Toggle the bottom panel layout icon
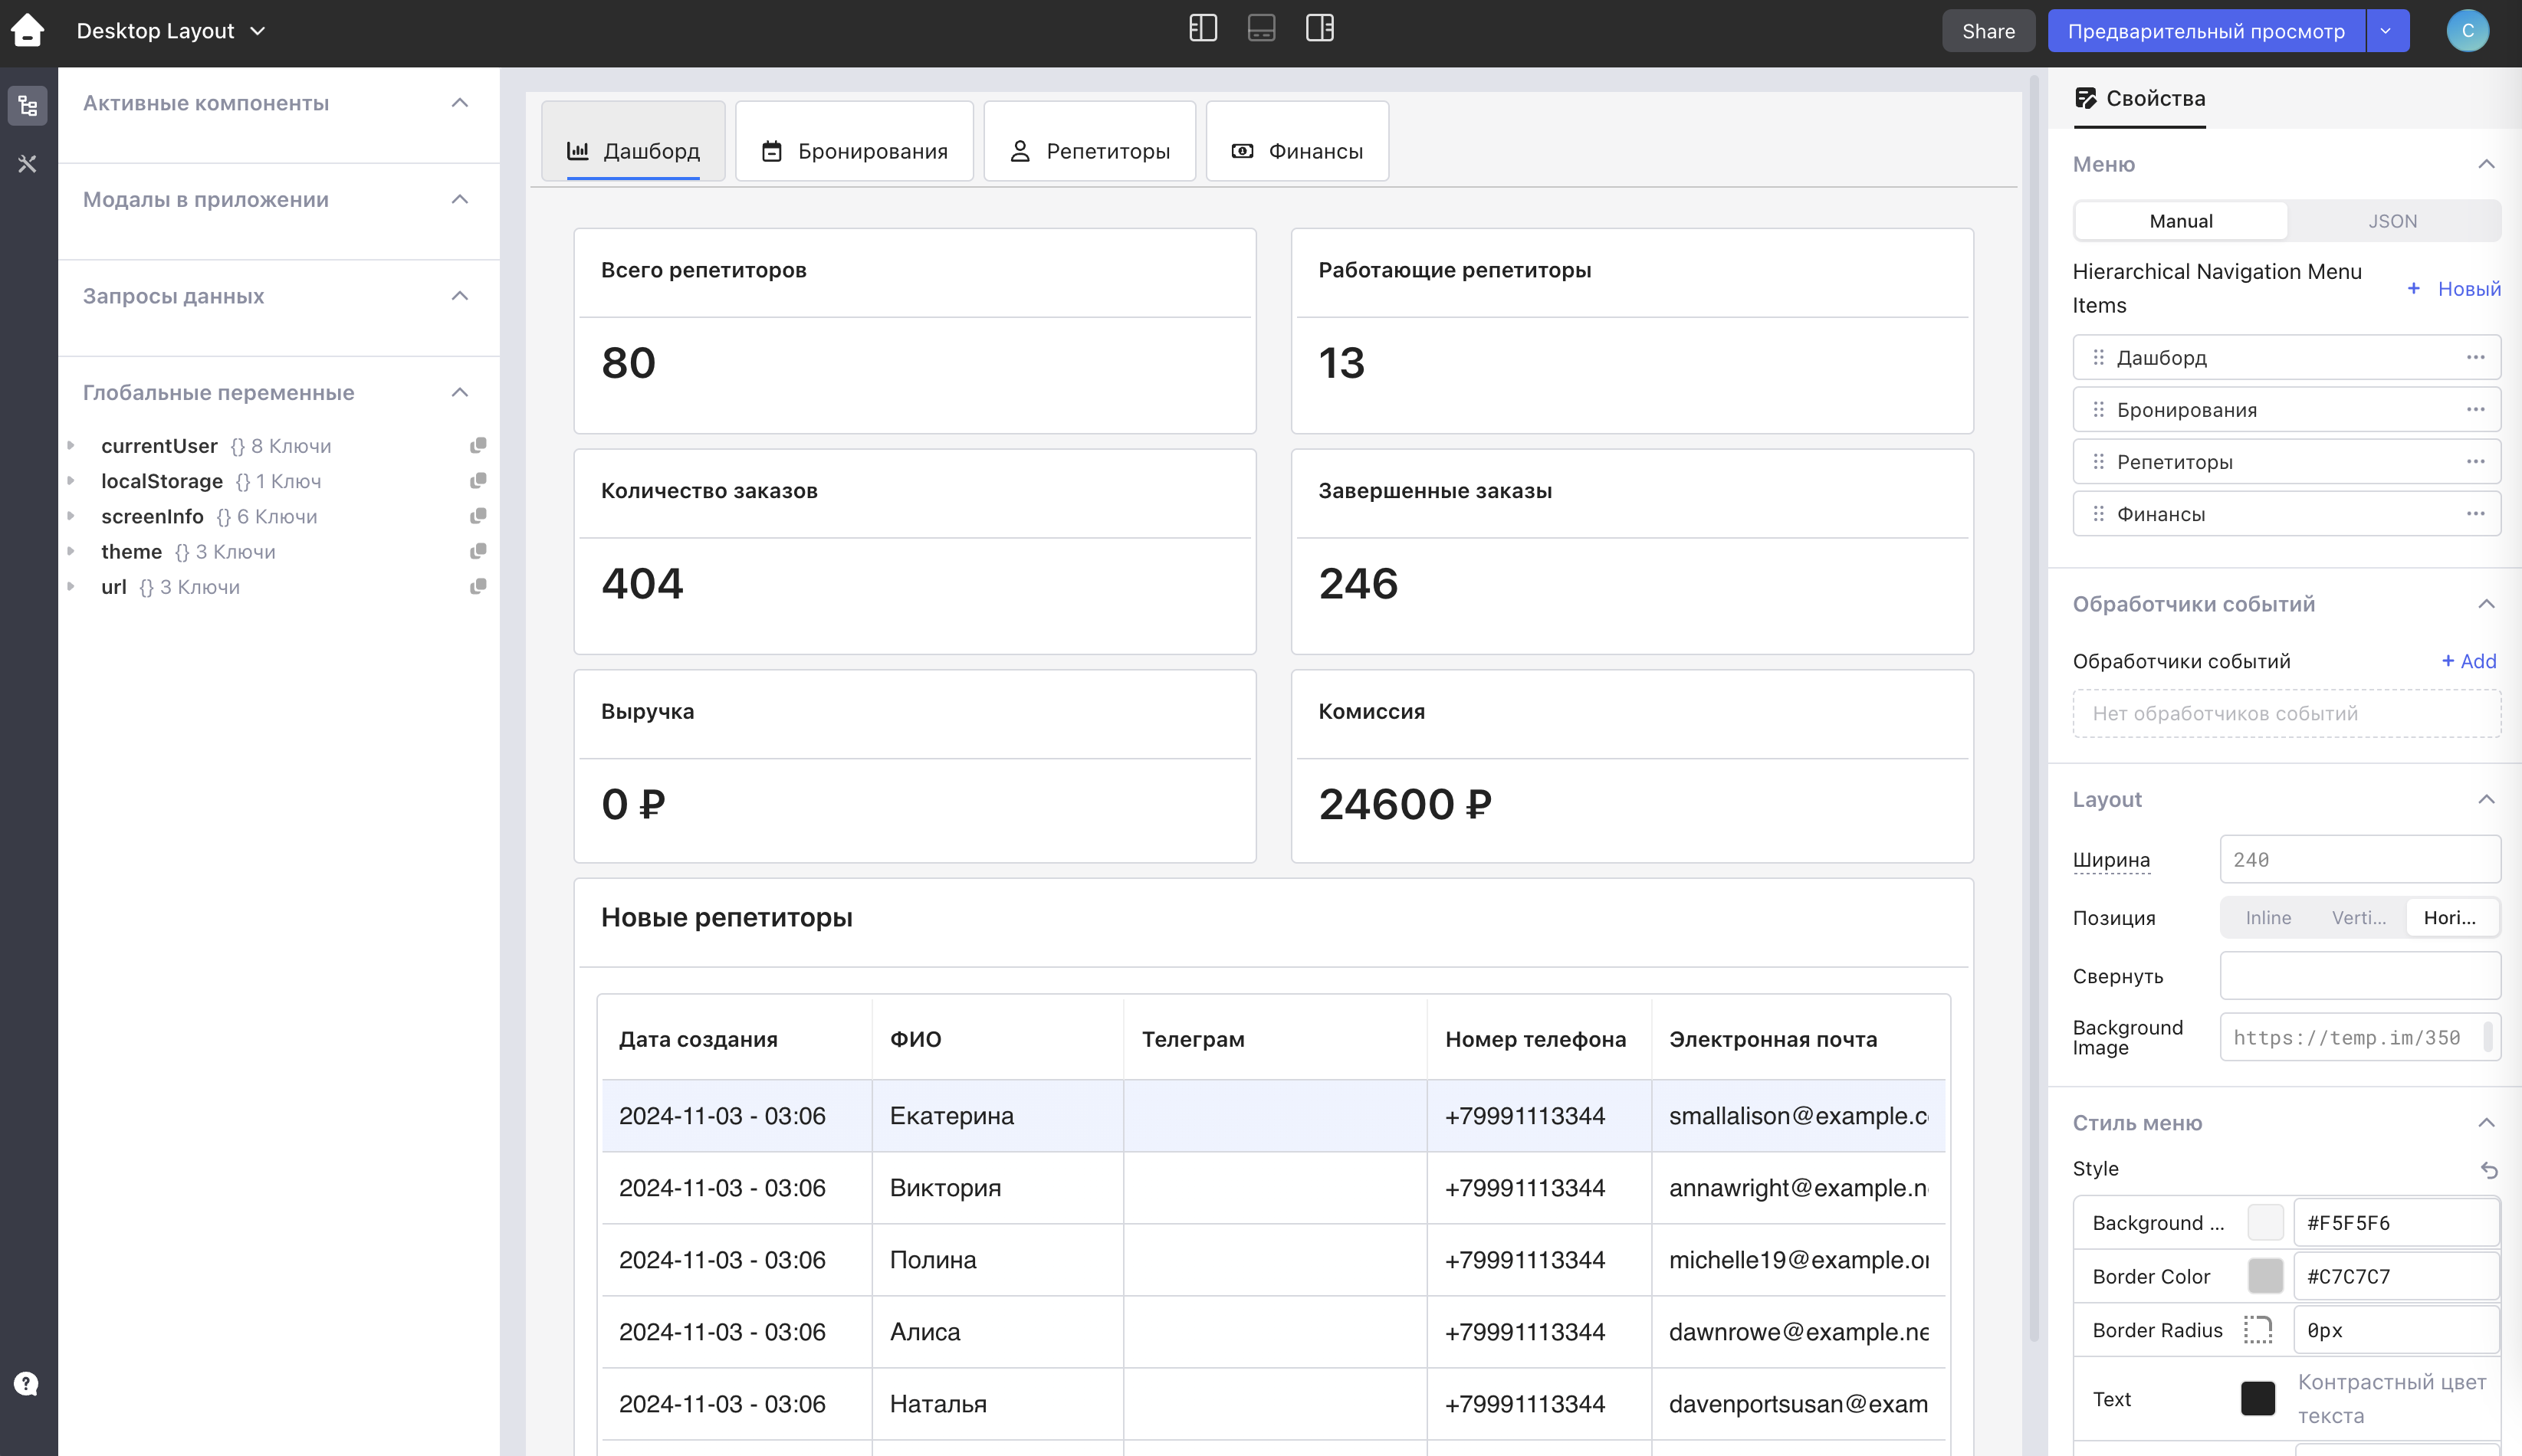 click(x=1261, y=29)
